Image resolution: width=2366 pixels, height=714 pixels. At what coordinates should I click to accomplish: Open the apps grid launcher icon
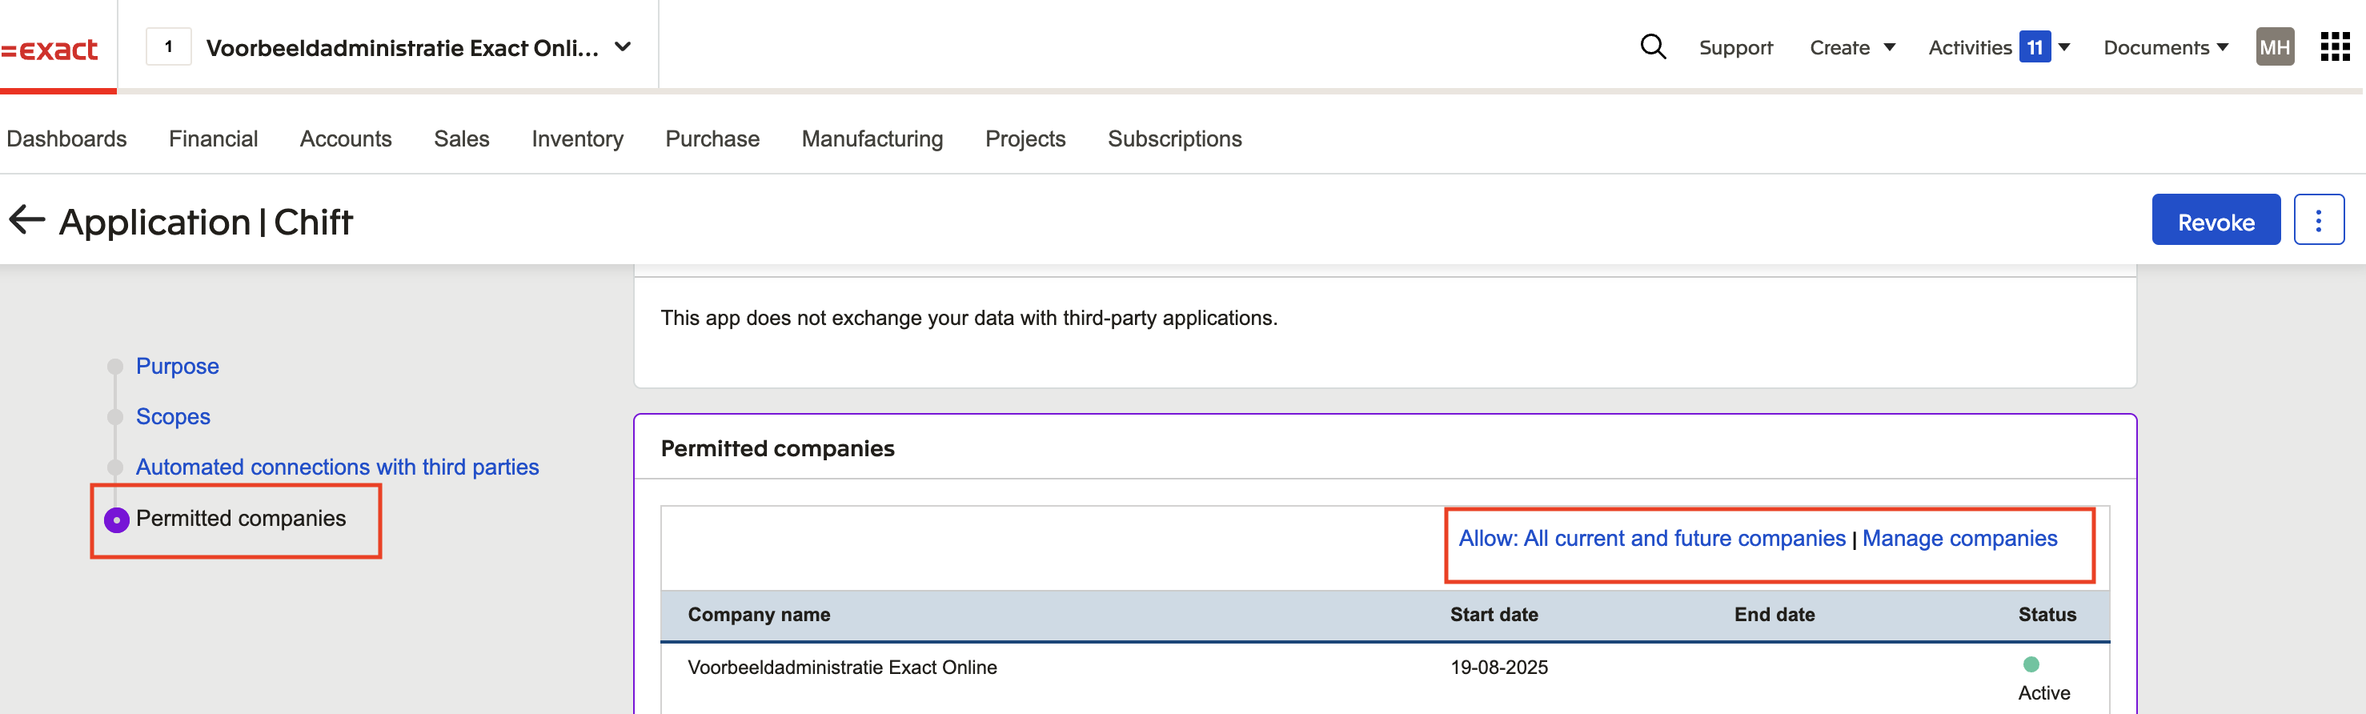pyautogui.click(x=2334, y=47)
